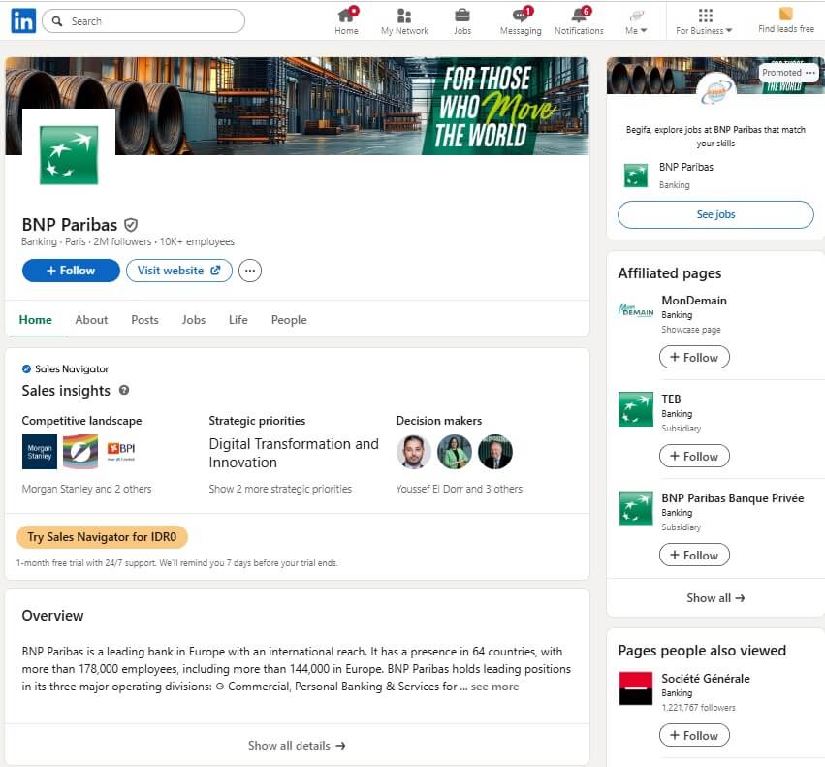This screenshot has width=825, height=767.
Task: Open the Jobs briefcase icon in the top bar
Action: click(462, 21)
